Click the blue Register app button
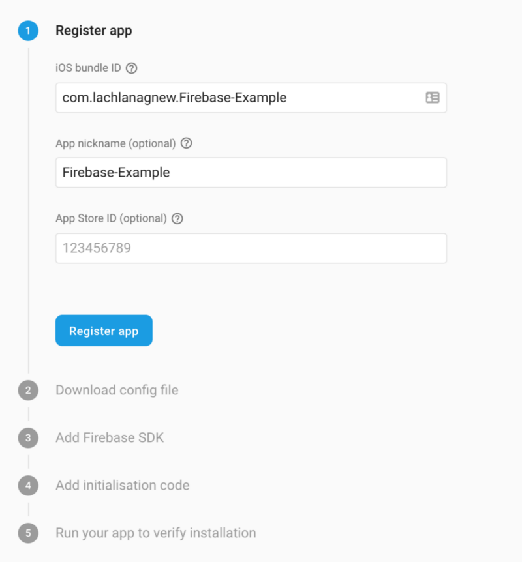Image resolution: width=522 pixels, height=562 pixels. tap(104, 331)
